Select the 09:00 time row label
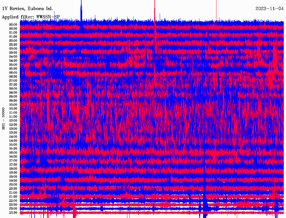 pyautogui.click(x=13, y=96)
